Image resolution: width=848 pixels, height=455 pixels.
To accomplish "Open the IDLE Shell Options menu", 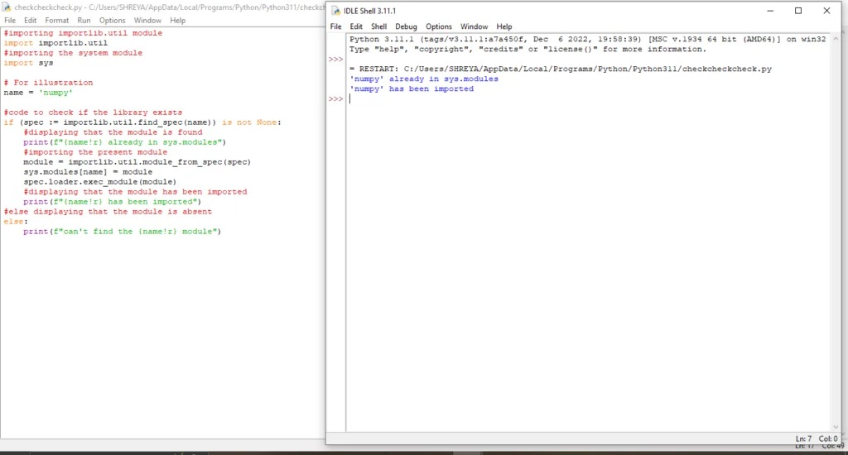I will click(x=439, y=26).
